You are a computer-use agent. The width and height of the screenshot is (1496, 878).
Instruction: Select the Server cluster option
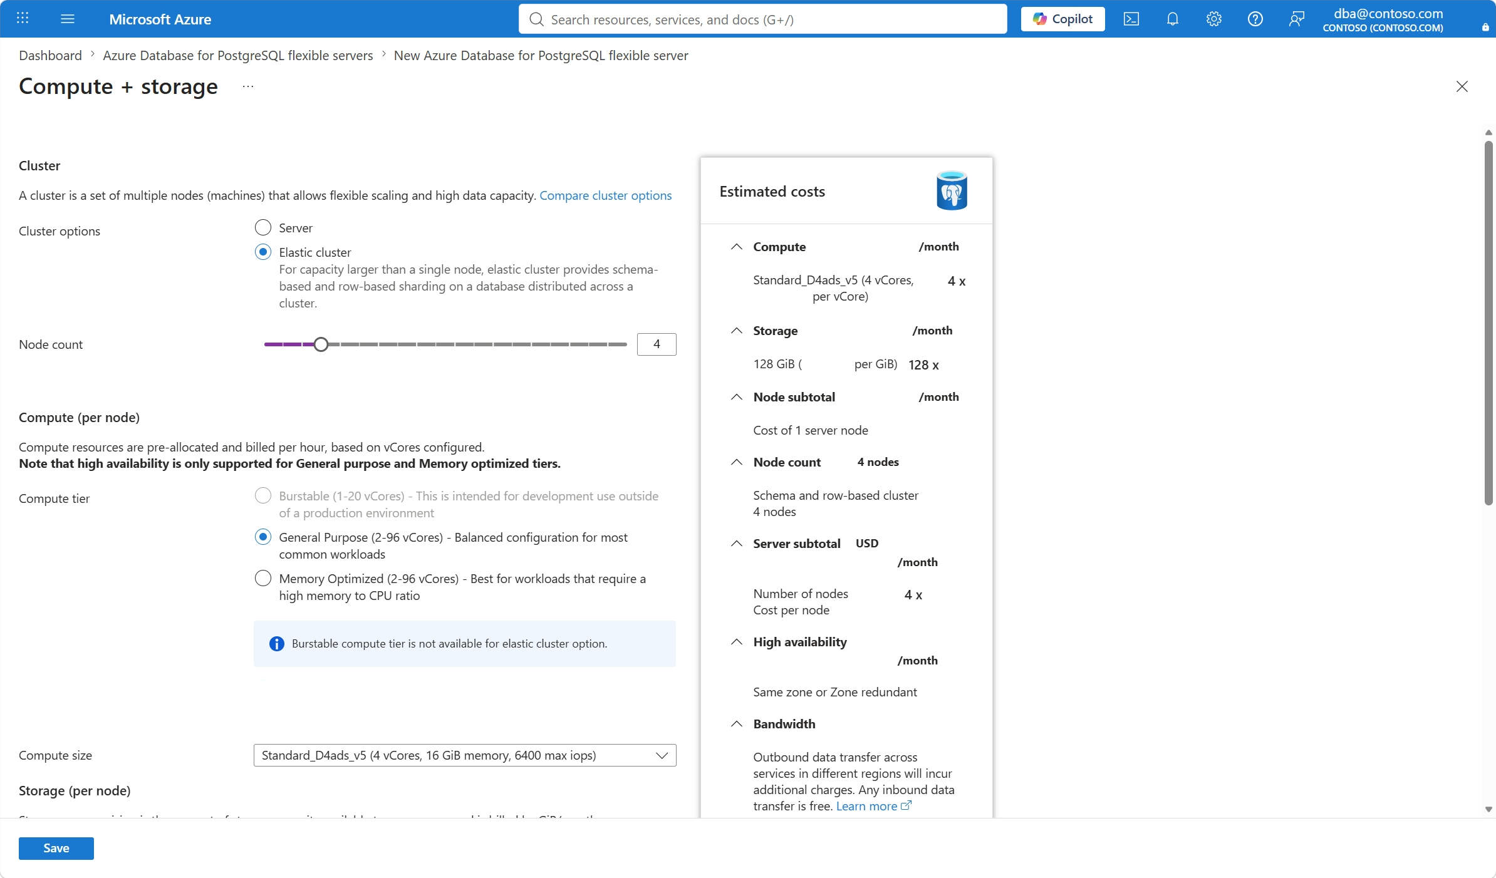pos(263,227)
